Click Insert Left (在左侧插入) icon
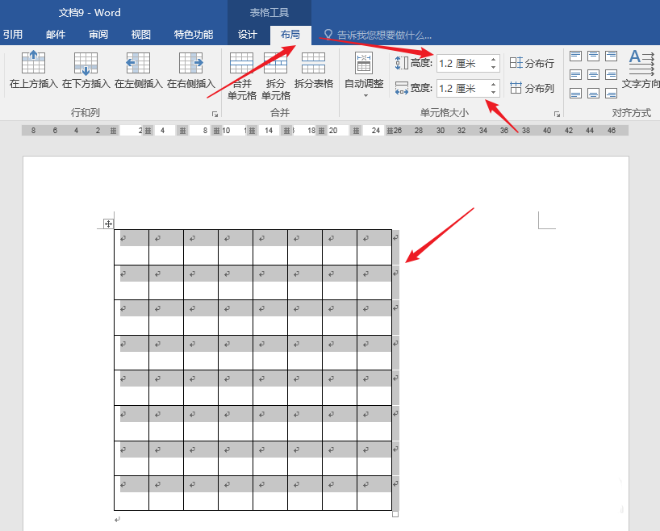660x531 pixels. click(x=138, y=63)
